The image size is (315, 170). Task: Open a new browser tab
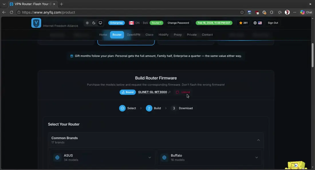click(x=62, y=4)
